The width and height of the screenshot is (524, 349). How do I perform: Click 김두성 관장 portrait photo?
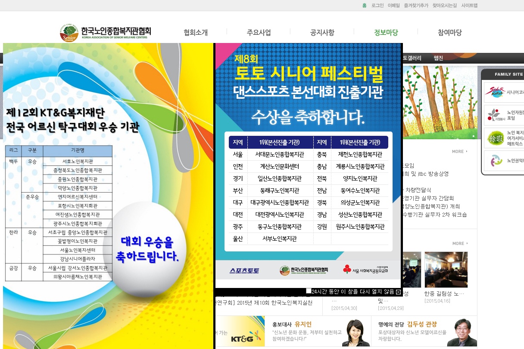click(x=462, y=332)
